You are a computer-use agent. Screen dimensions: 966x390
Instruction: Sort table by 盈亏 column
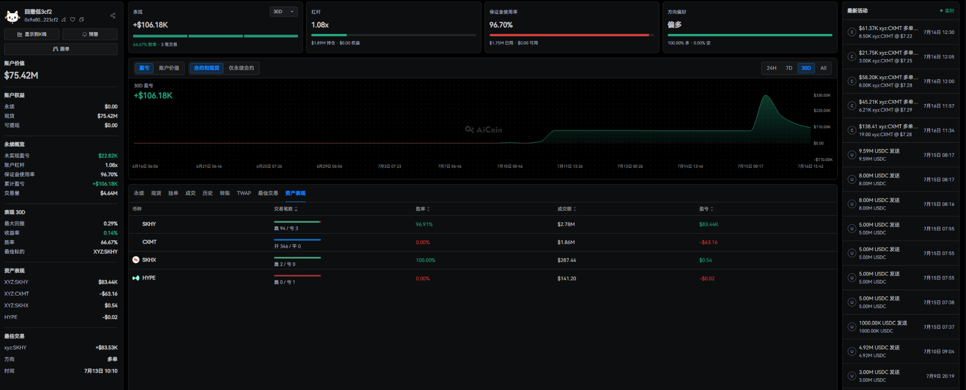click(x=706, y=209)
